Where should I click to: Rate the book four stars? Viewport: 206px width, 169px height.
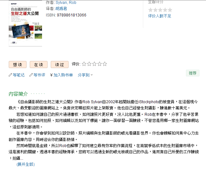pyautogui.click(x=100, y=64)
